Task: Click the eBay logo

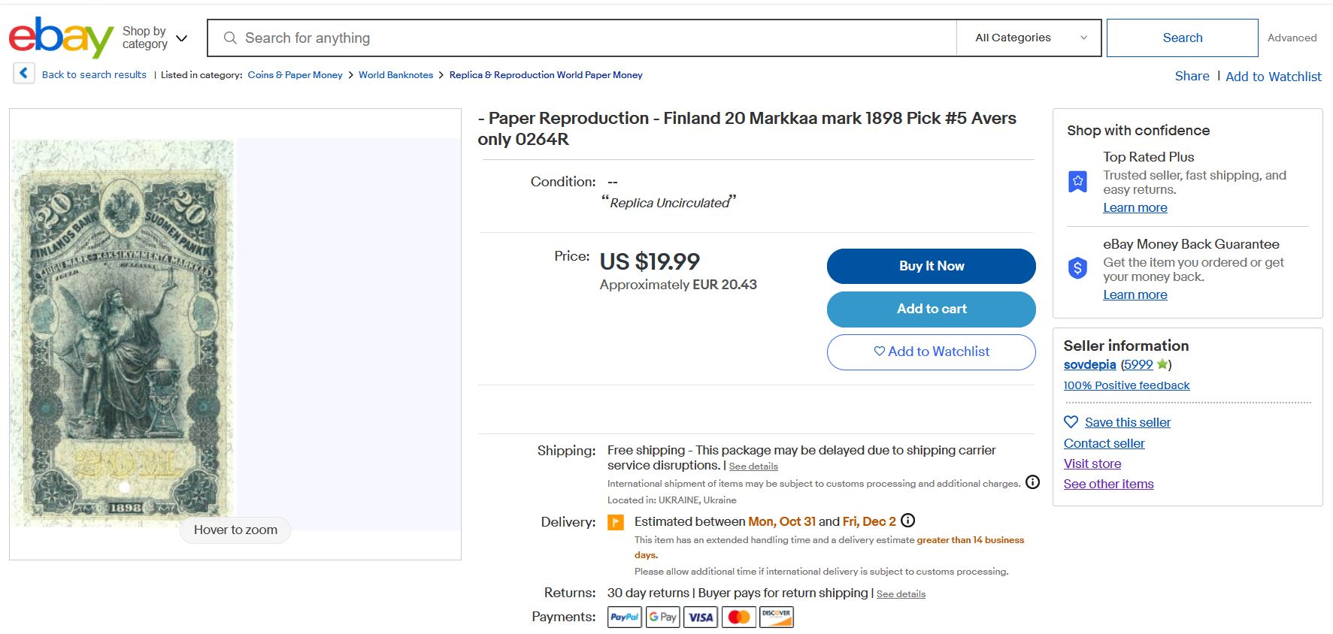Action: click(61, 38)
